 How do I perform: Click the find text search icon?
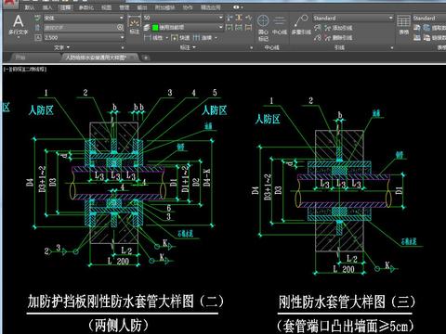pyautogui.click(x=121, y=28)
